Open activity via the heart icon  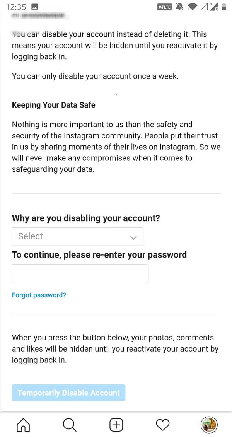162,425
